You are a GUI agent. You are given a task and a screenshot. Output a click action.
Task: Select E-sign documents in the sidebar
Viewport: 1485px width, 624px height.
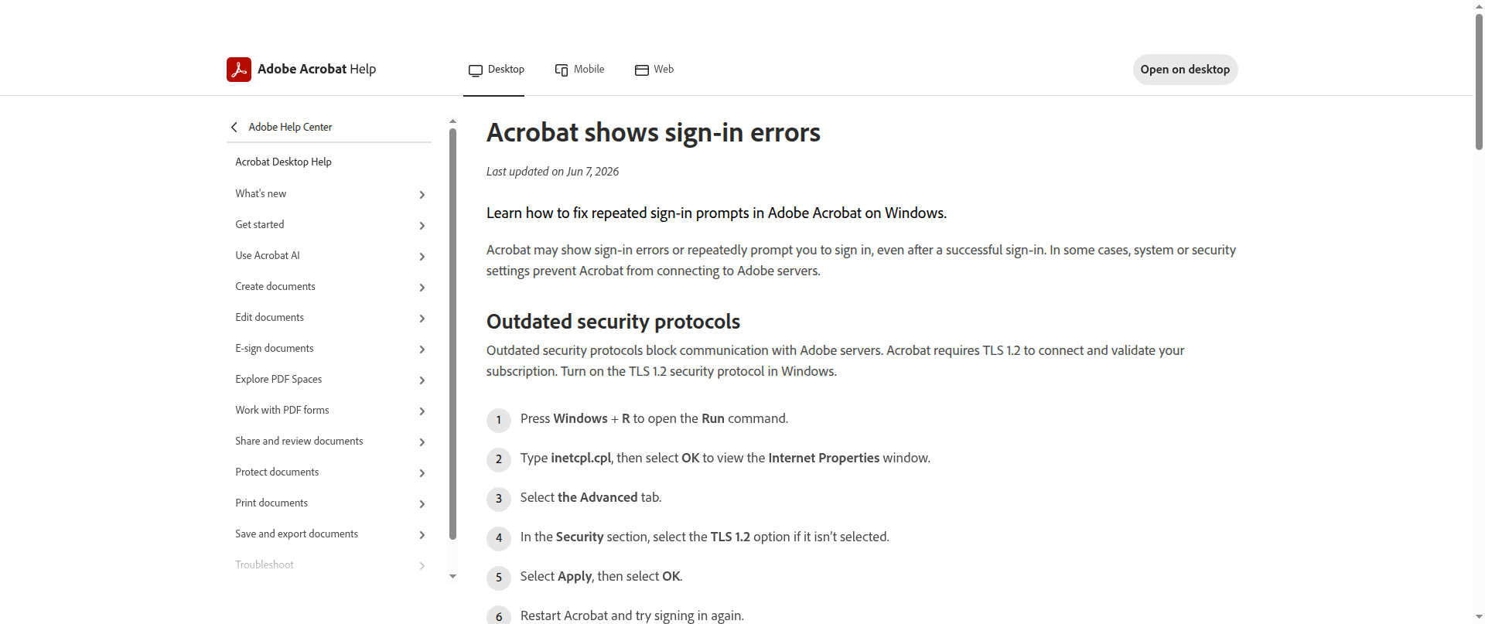(x=275, y=348)
